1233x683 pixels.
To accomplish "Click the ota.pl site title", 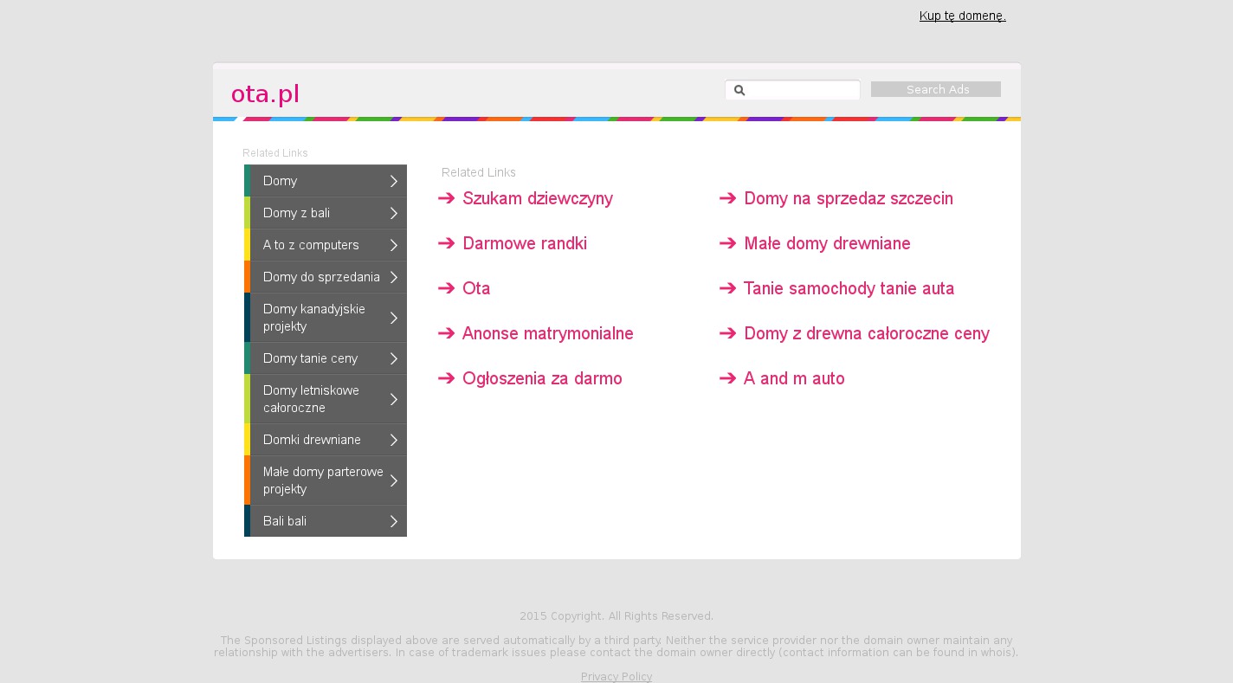I will (x=265, y=93).
